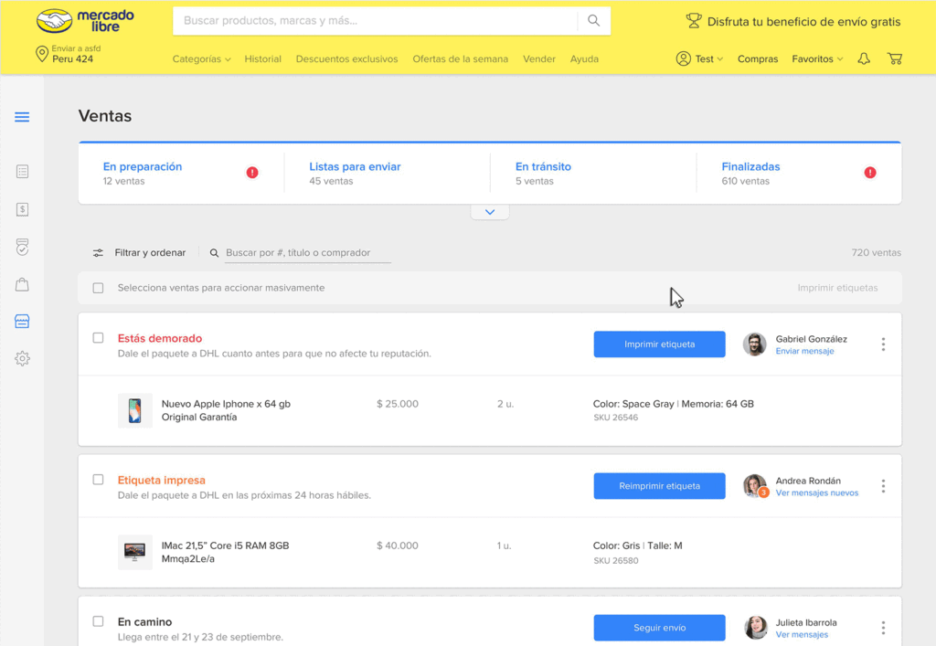The width and height of the screenshot is (936, 646).
Task: Expand the sales summary panel chevron
Action: [490, 212]
